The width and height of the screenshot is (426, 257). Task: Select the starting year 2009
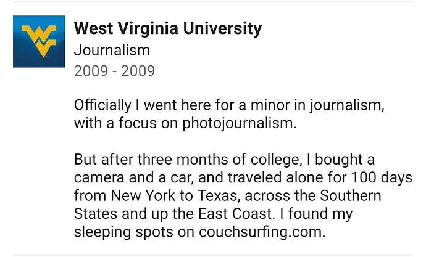(91, 71)
